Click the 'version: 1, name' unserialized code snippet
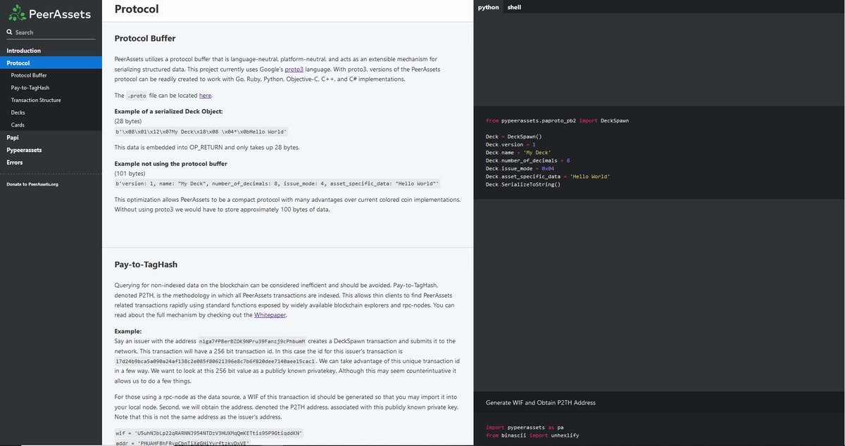Screen dimensions: 845x446 click(x=277, y=184)
